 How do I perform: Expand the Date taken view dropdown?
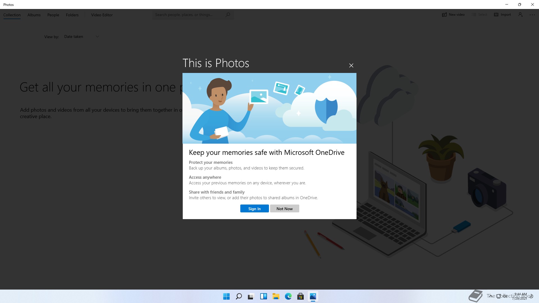point(81,36)
